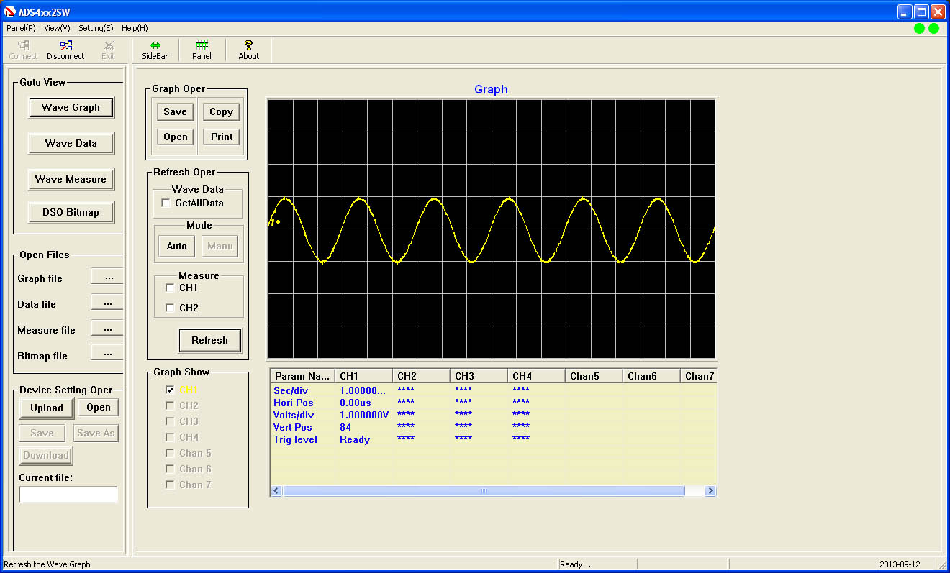Check the CH1 Measure checkbox

click(170, 288)
